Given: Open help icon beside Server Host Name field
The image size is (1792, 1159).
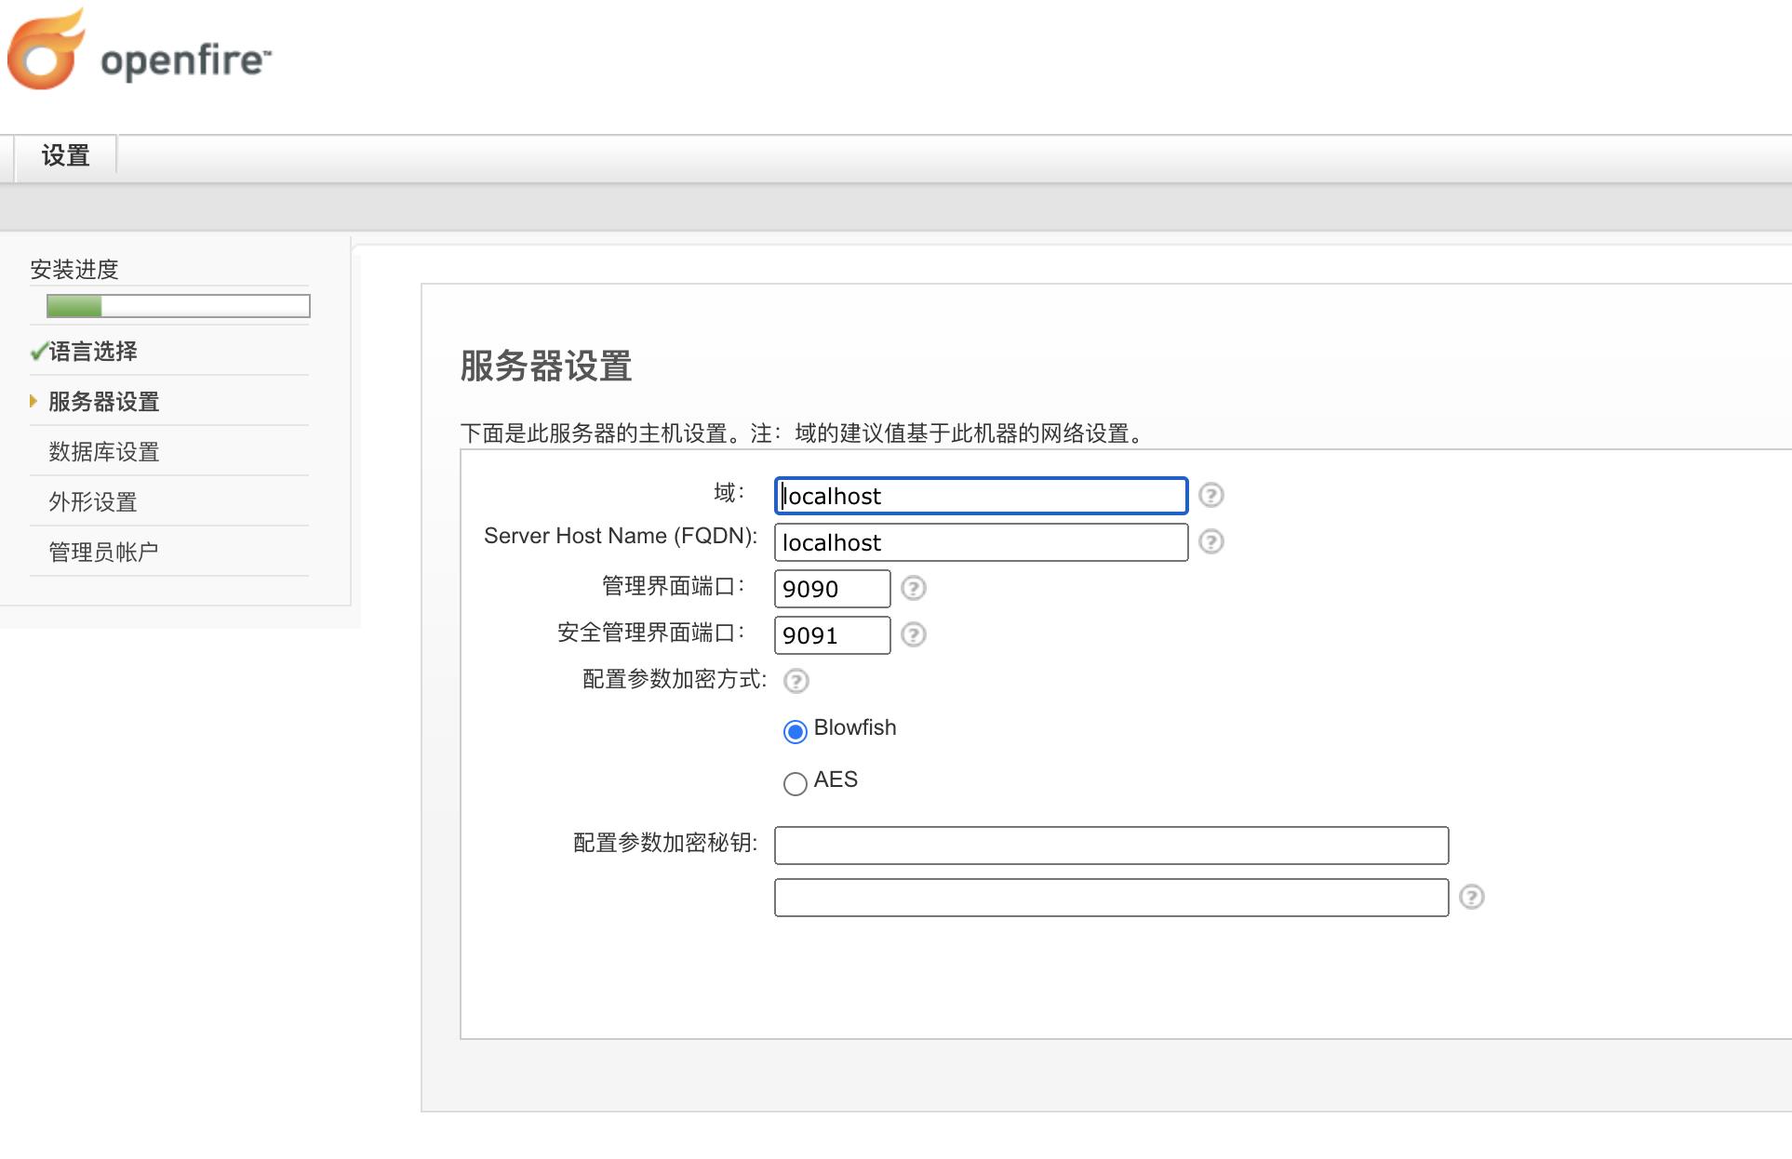Looking at the screenshot, I should [1210, 541].
